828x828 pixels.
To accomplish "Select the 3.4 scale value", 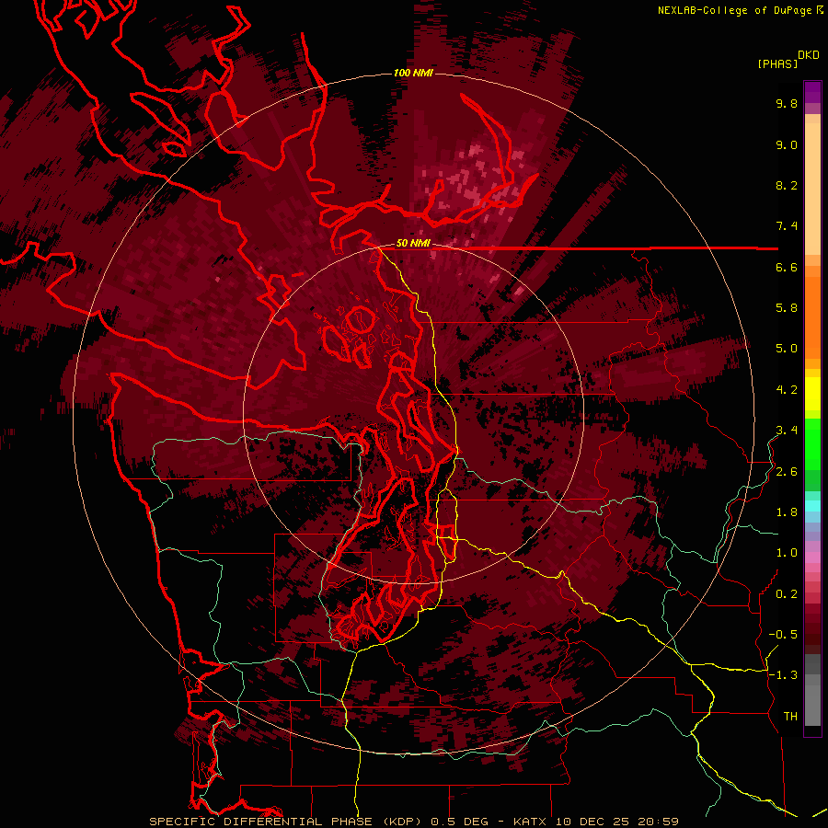I will [x=787, y=431].
